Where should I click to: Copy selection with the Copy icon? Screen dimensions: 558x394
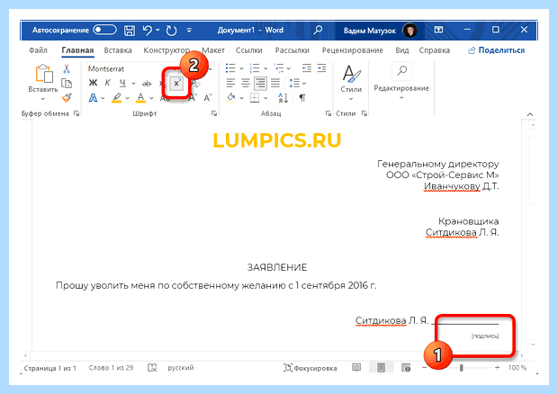coord(67,84)
